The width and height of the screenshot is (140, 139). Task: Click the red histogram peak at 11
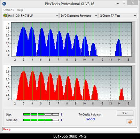click(95, 92)
